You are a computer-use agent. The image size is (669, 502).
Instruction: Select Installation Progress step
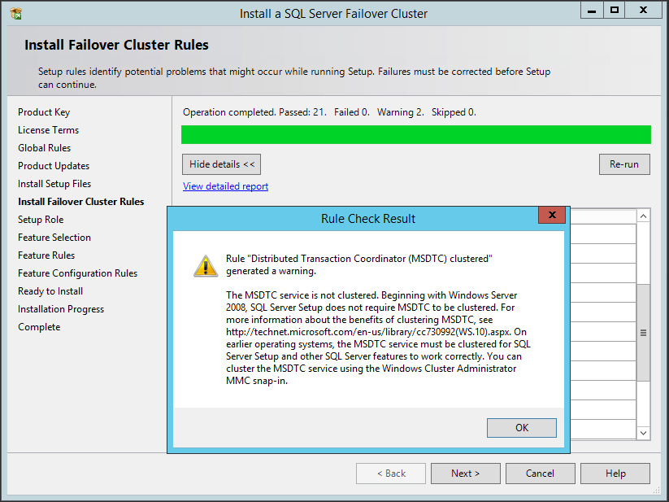tap(61, 309)
